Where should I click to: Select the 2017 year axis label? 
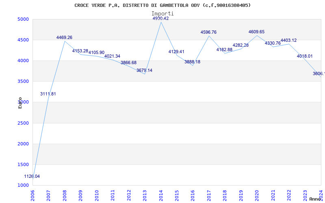click(209, 195)
